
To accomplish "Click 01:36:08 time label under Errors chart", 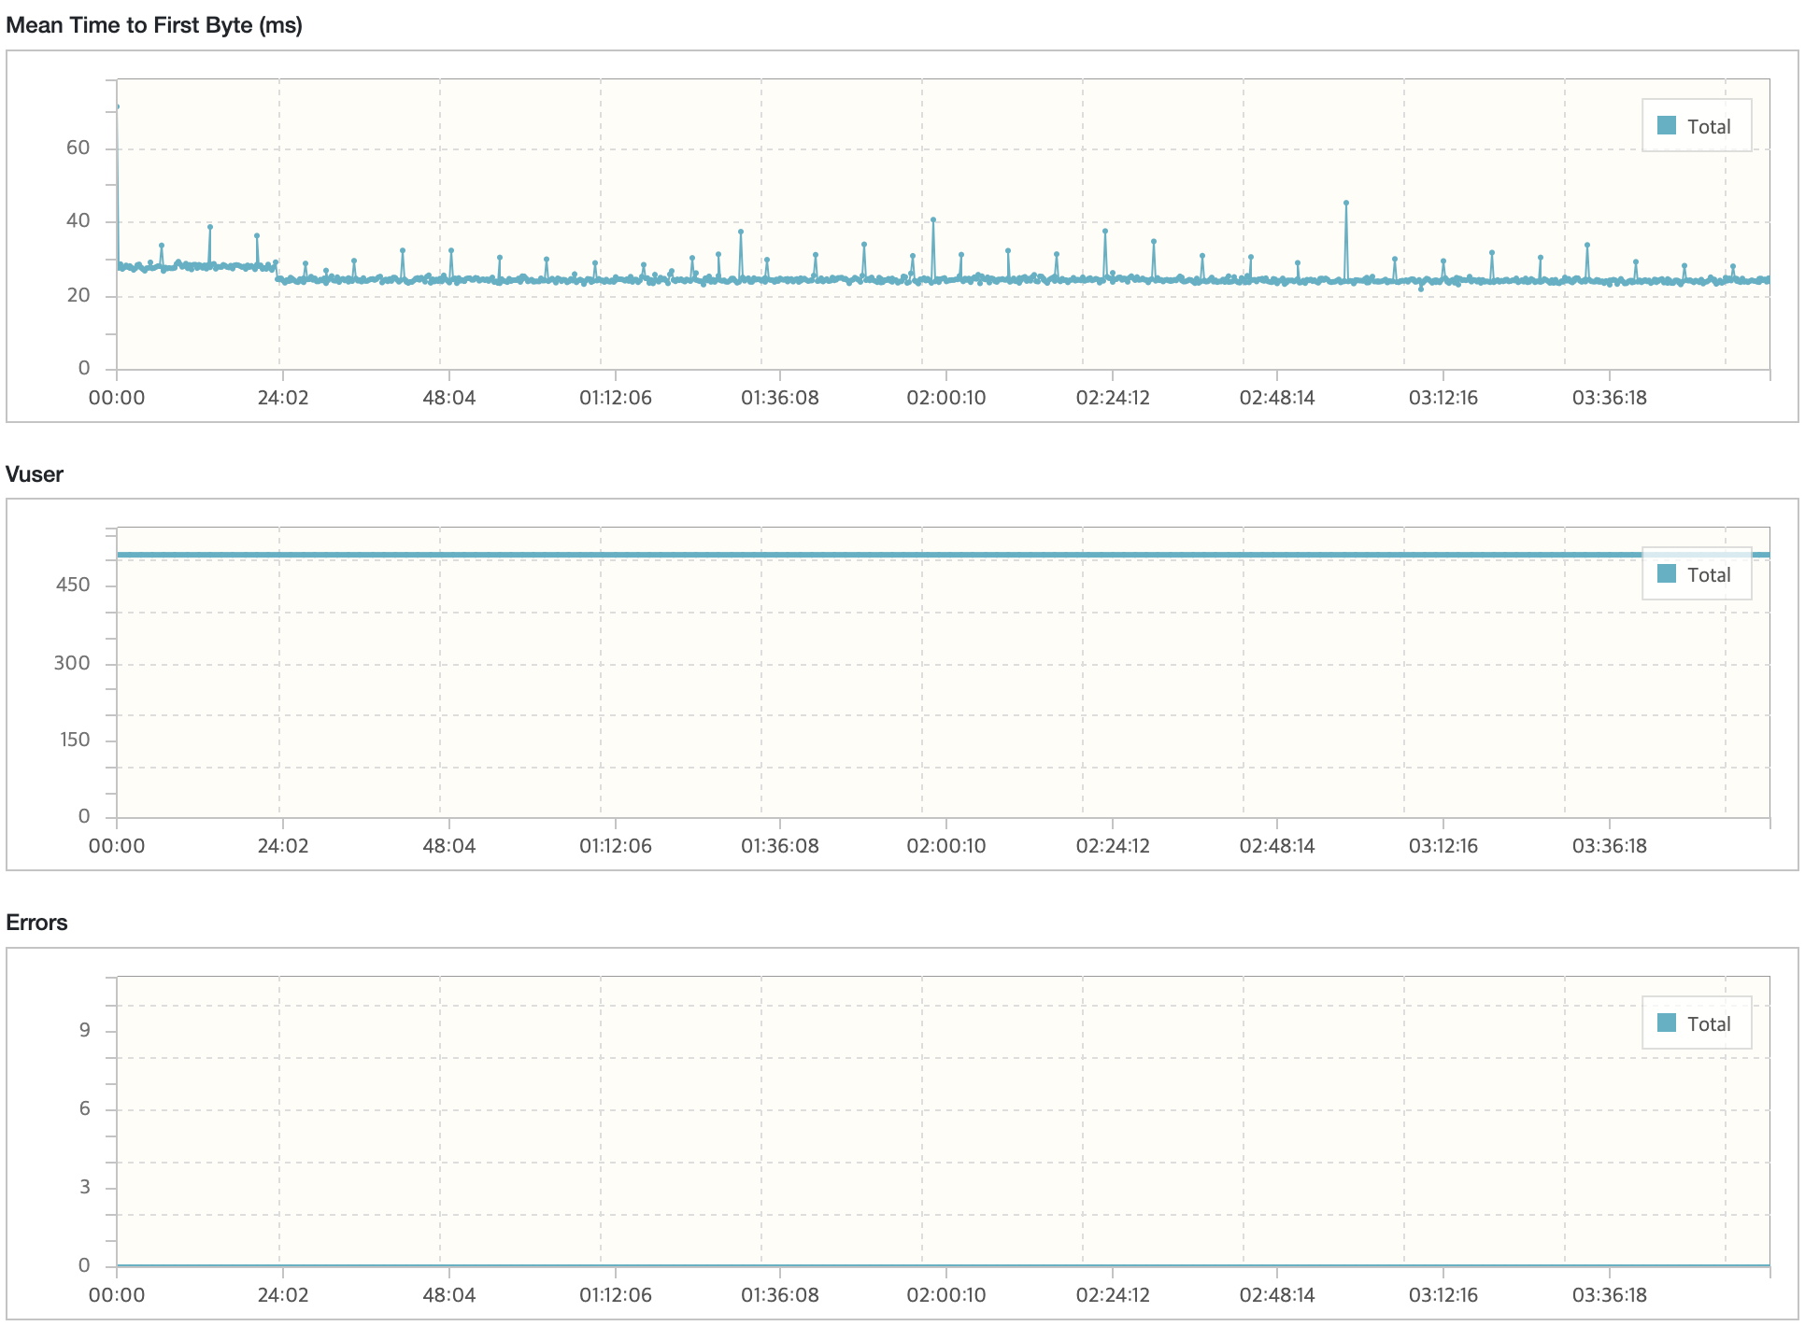I will pos(780,1295).
